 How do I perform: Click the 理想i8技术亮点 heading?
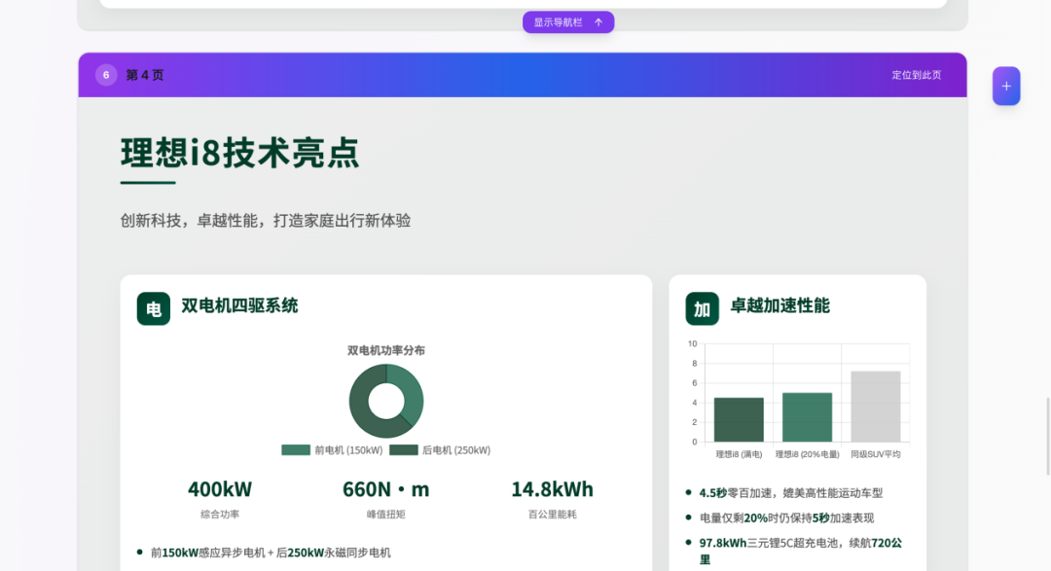[240, 152]
